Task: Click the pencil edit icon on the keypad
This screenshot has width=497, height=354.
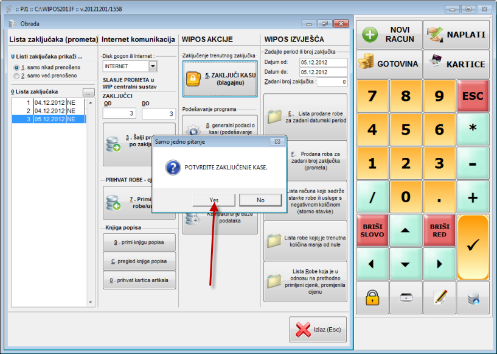Action: 439,297
